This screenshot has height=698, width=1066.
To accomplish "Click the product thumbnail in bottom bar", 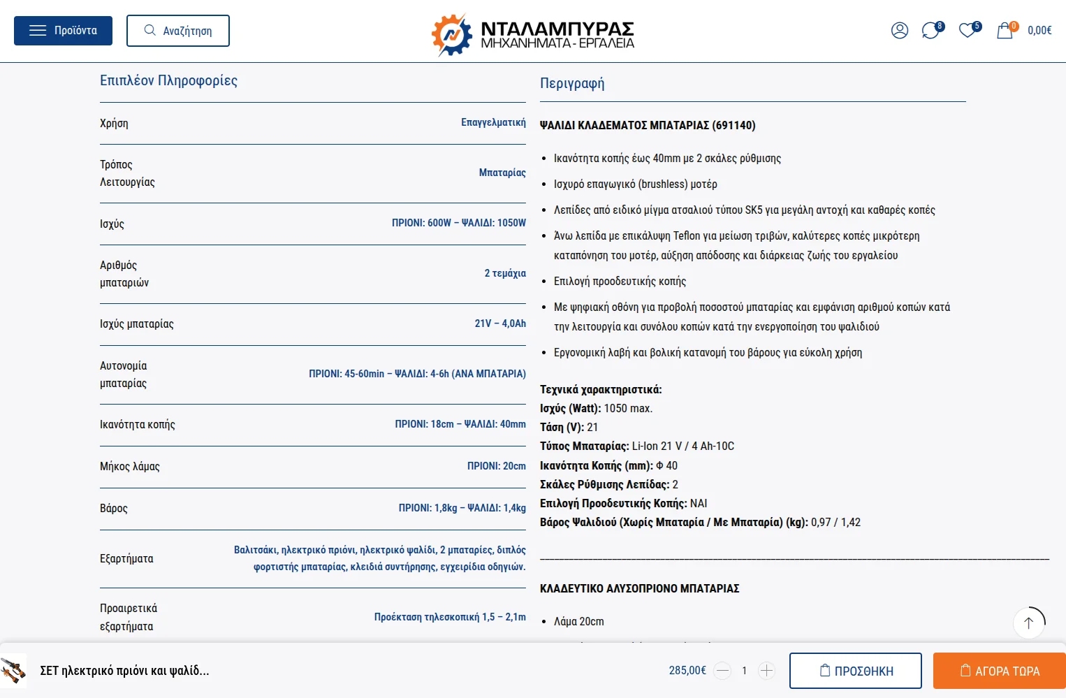I will [13, 671].
